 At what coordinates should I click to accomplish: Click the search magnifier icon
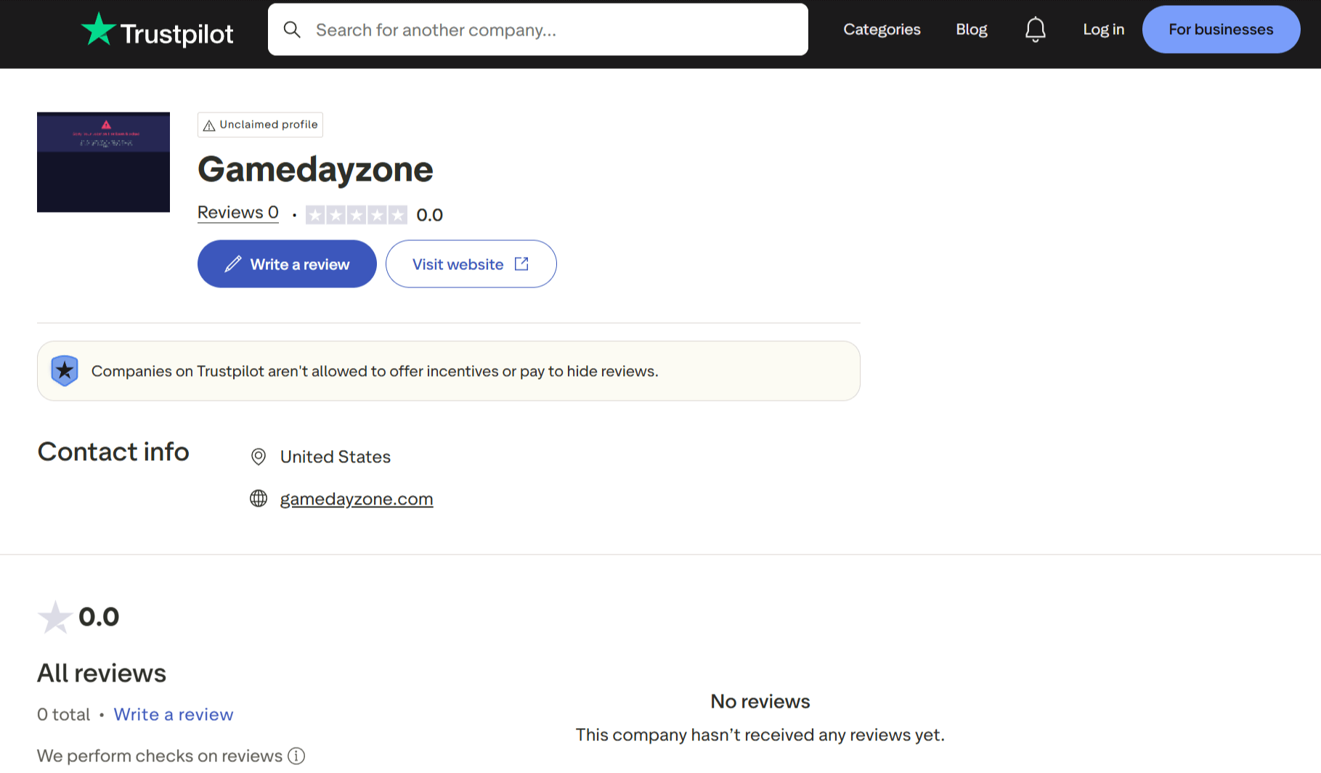pos(292,30)
